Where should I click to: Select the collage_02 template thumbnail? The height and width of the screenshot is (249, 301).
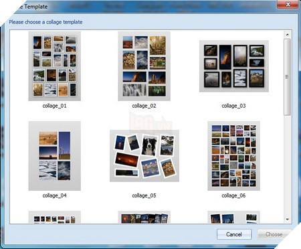(144, 66)
